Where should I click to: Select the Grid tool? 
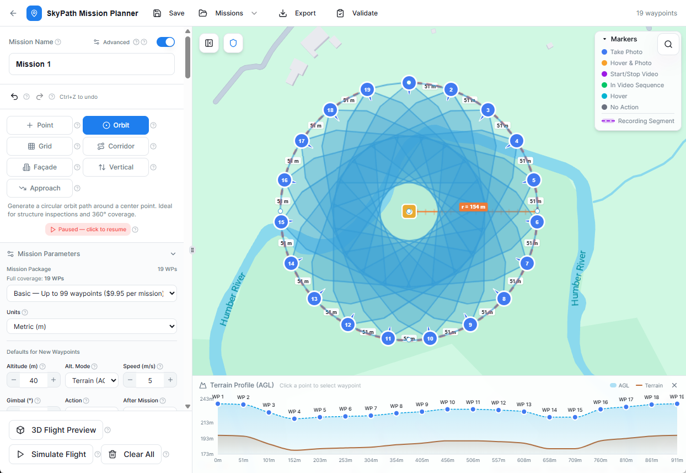tap(40, 146)
